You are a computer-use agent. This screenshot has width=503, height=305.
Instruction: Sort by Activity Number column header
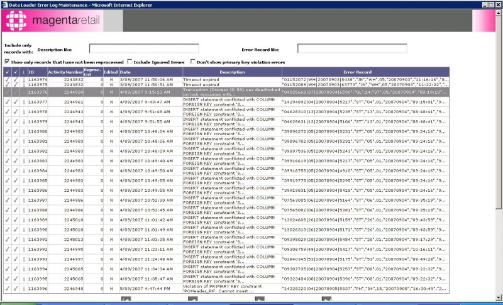tap(65, 72)
